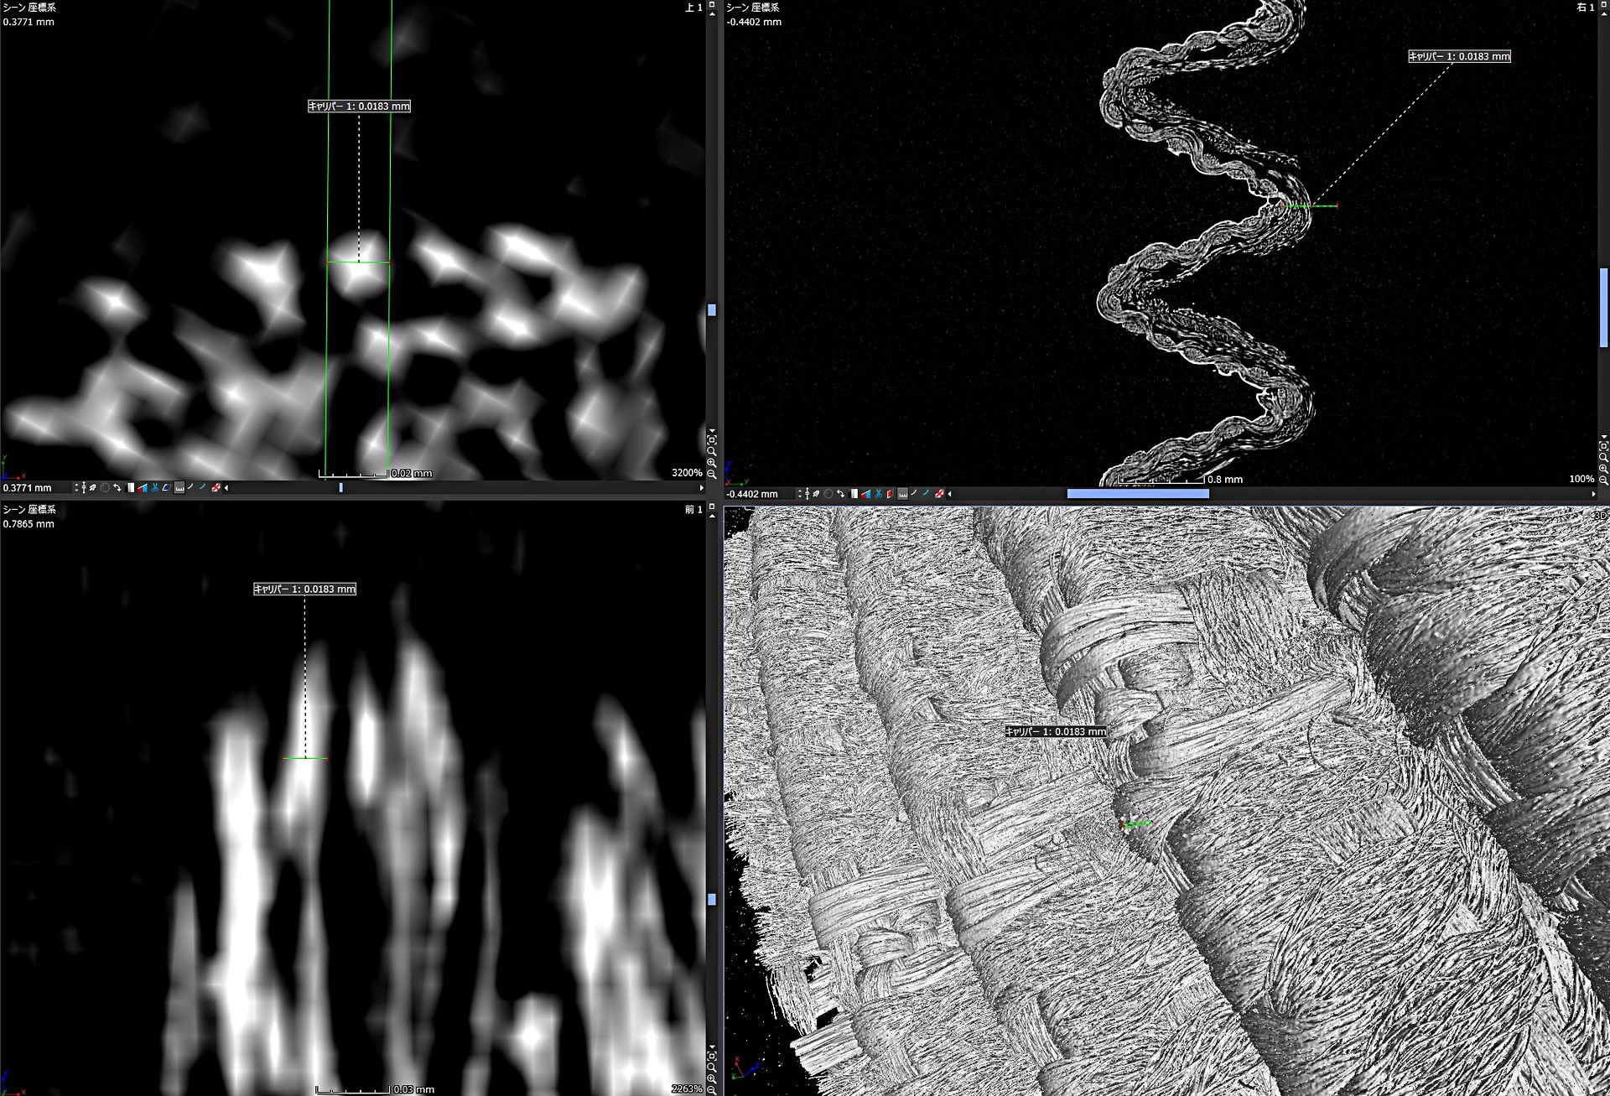Zoom in the top-left view with plus magnifier
1610x1096 pixels.
(x=711, y=462)
